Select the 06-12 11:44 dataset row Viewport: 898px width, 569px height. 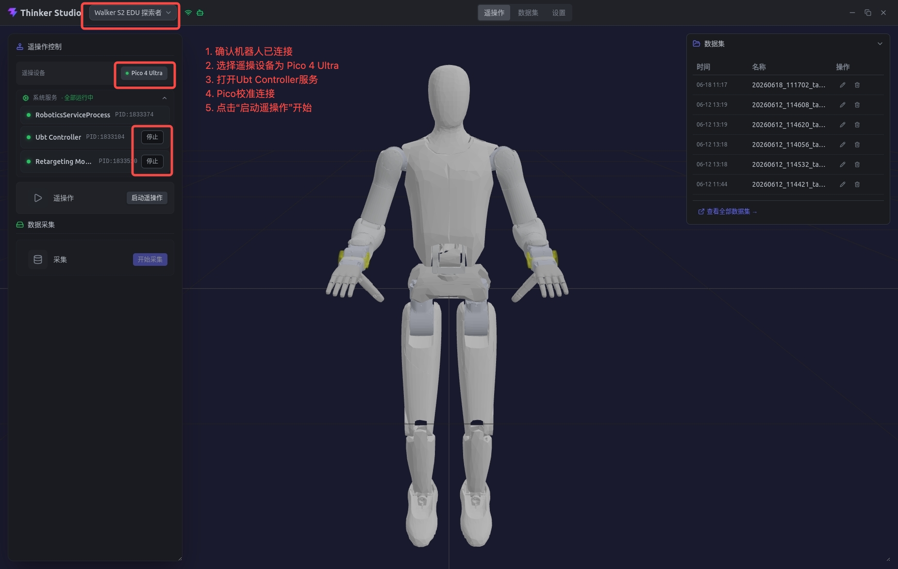(x=788, y=184)
